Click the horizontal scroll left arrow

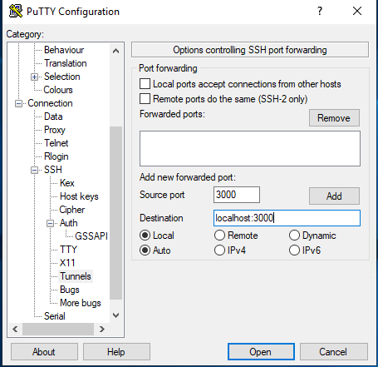(15, 330)
